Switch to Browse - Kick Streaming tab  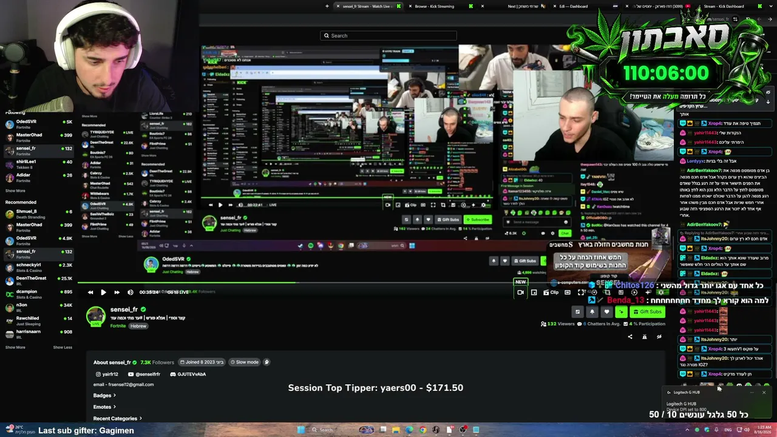(441, 6)
